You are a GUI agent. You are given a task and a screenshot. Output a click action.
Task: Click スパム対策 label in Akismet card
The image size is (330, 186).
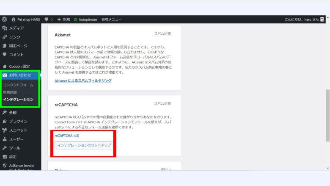click(x=162, y=34)
